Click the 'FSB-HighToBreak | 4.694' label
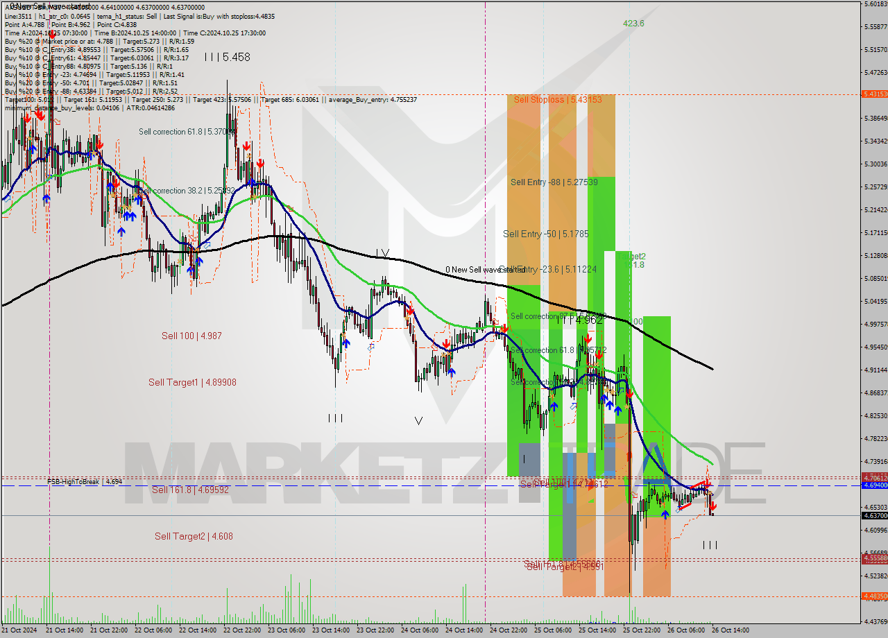Viewport: 888px width, 638px height. (85, 481)
